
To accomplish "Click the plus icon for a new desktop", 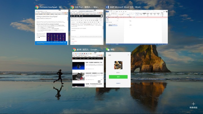I will pyautogui.click(x=193, y=104).
